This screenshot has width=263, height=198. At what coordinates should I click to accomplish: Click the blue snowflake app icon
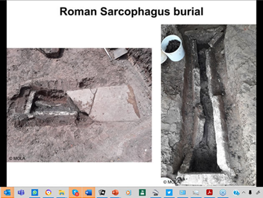(x=223, y=192)
